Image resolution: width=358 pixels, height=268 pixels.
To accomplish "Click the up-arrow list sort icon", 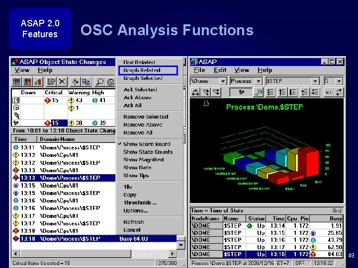I will pyautogui.click(x=282, y=92).
